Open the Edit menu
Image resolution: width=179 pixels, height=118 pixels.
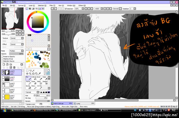pyautogui.click(x=12, y=5)
